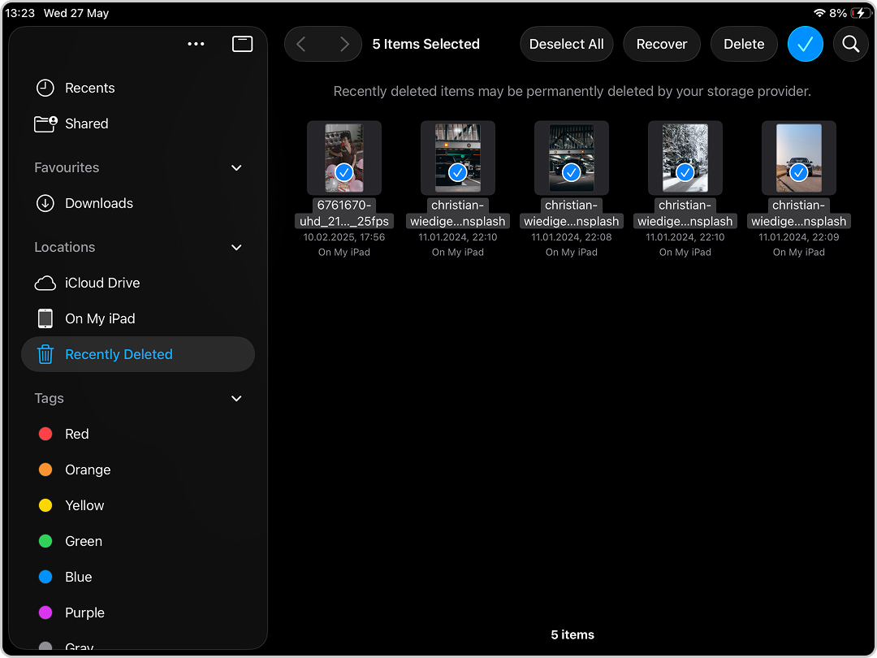
Task: Click the On My iPad device icon
Action: point(45,318)
